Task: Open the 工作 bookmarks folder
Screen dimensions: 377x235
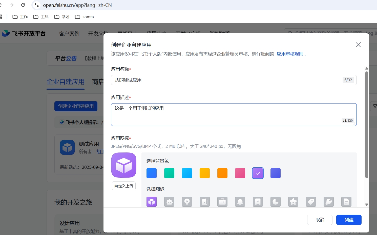Action: [20, 17]
